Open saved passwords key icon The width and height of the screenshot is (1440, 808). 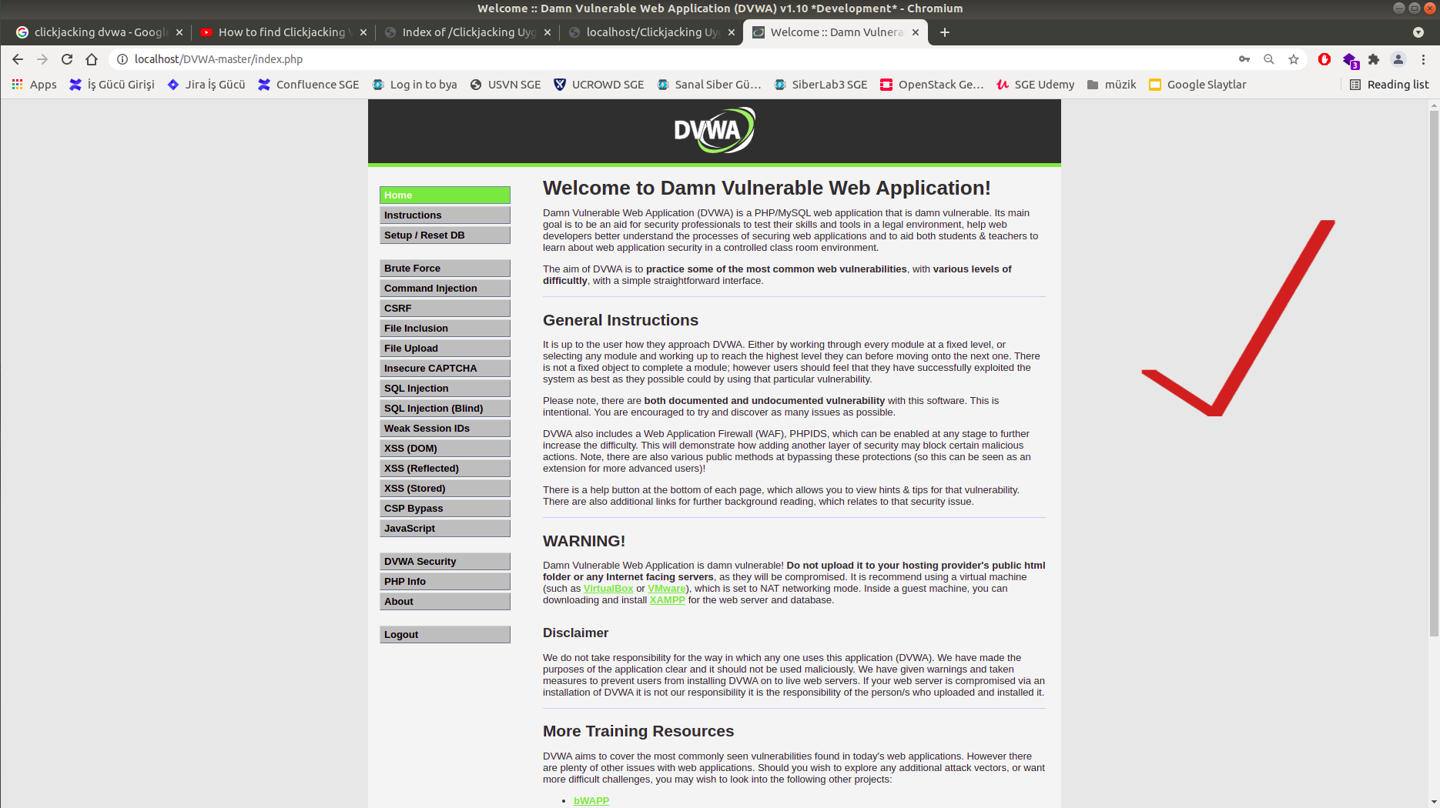pyautogui.click(x=1244, y=59)
